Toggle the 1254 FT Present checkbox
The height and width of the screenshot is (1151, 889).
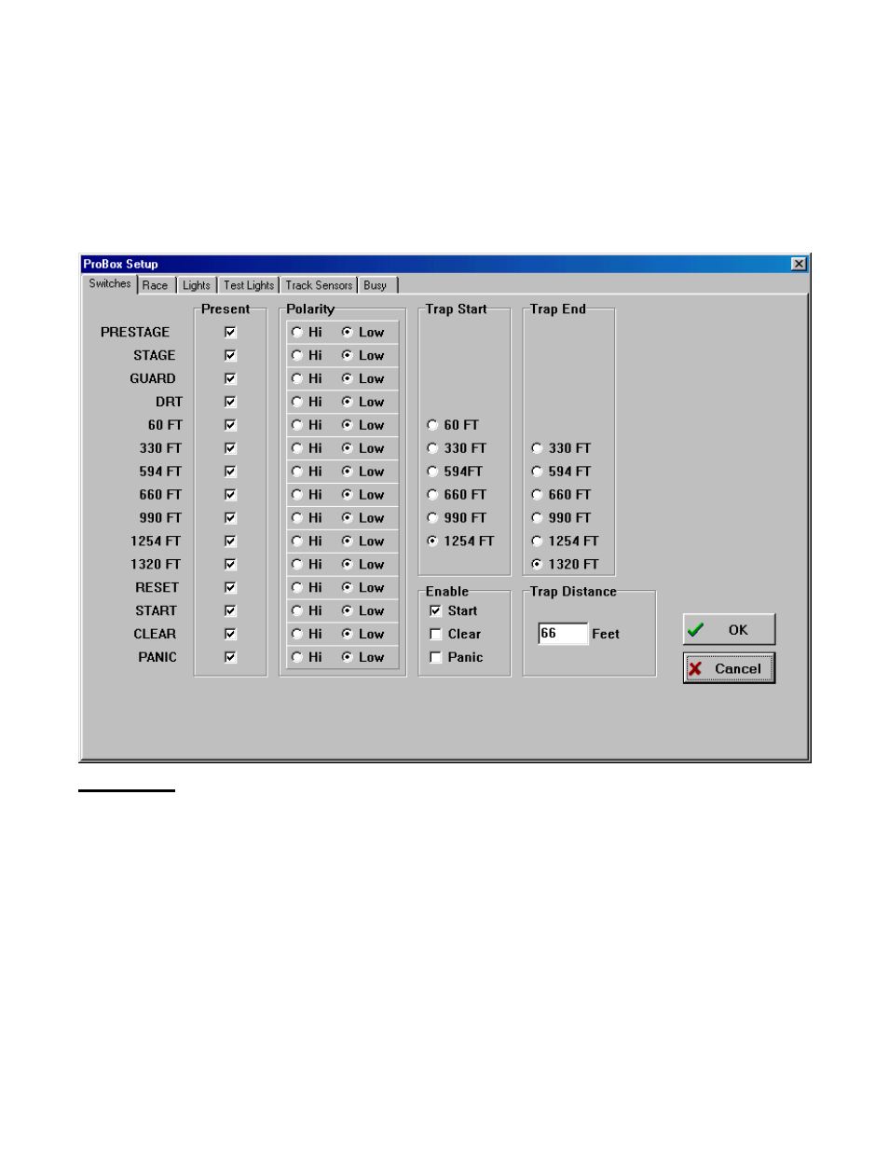230,541
